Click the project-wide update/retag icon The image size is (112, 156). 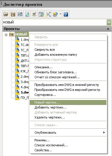click(41, 14)
